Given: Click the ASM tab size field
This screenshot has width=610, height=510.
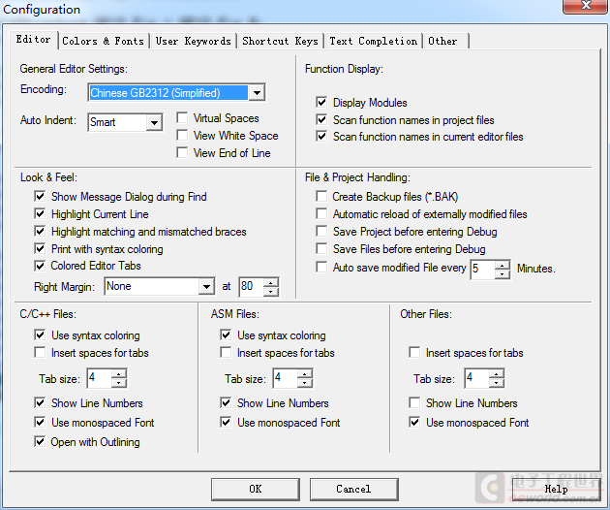Looking at the screenshot, I should tap(286, 378).
